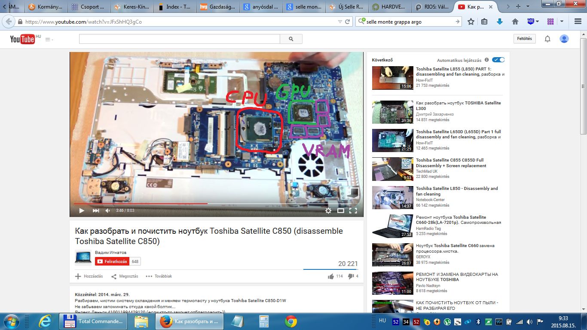Viewport: 587px width, 330px height.
Task: Open autoplay info icon
Action: pyautogui.click(x=487, y=60)
